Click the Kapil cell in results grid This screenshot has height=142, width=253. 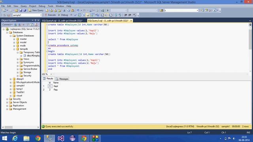tap(56, 86)
